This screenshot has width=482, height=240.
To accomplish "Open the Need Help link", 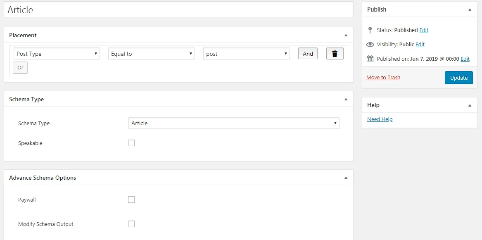I will click(x=380, y=119).
